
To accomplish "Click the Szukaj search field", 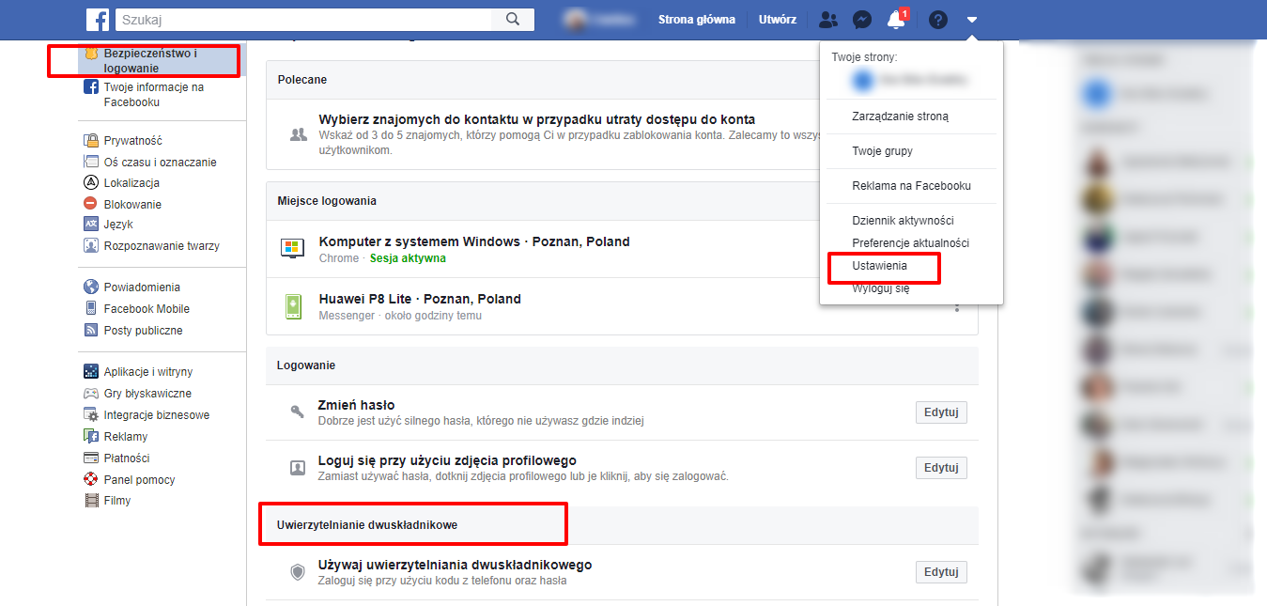I will (304, 19).
